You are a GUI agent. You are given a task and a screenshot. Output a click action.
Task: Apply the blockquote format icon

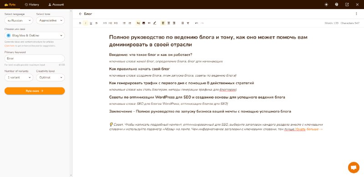[x=149, y=23]
